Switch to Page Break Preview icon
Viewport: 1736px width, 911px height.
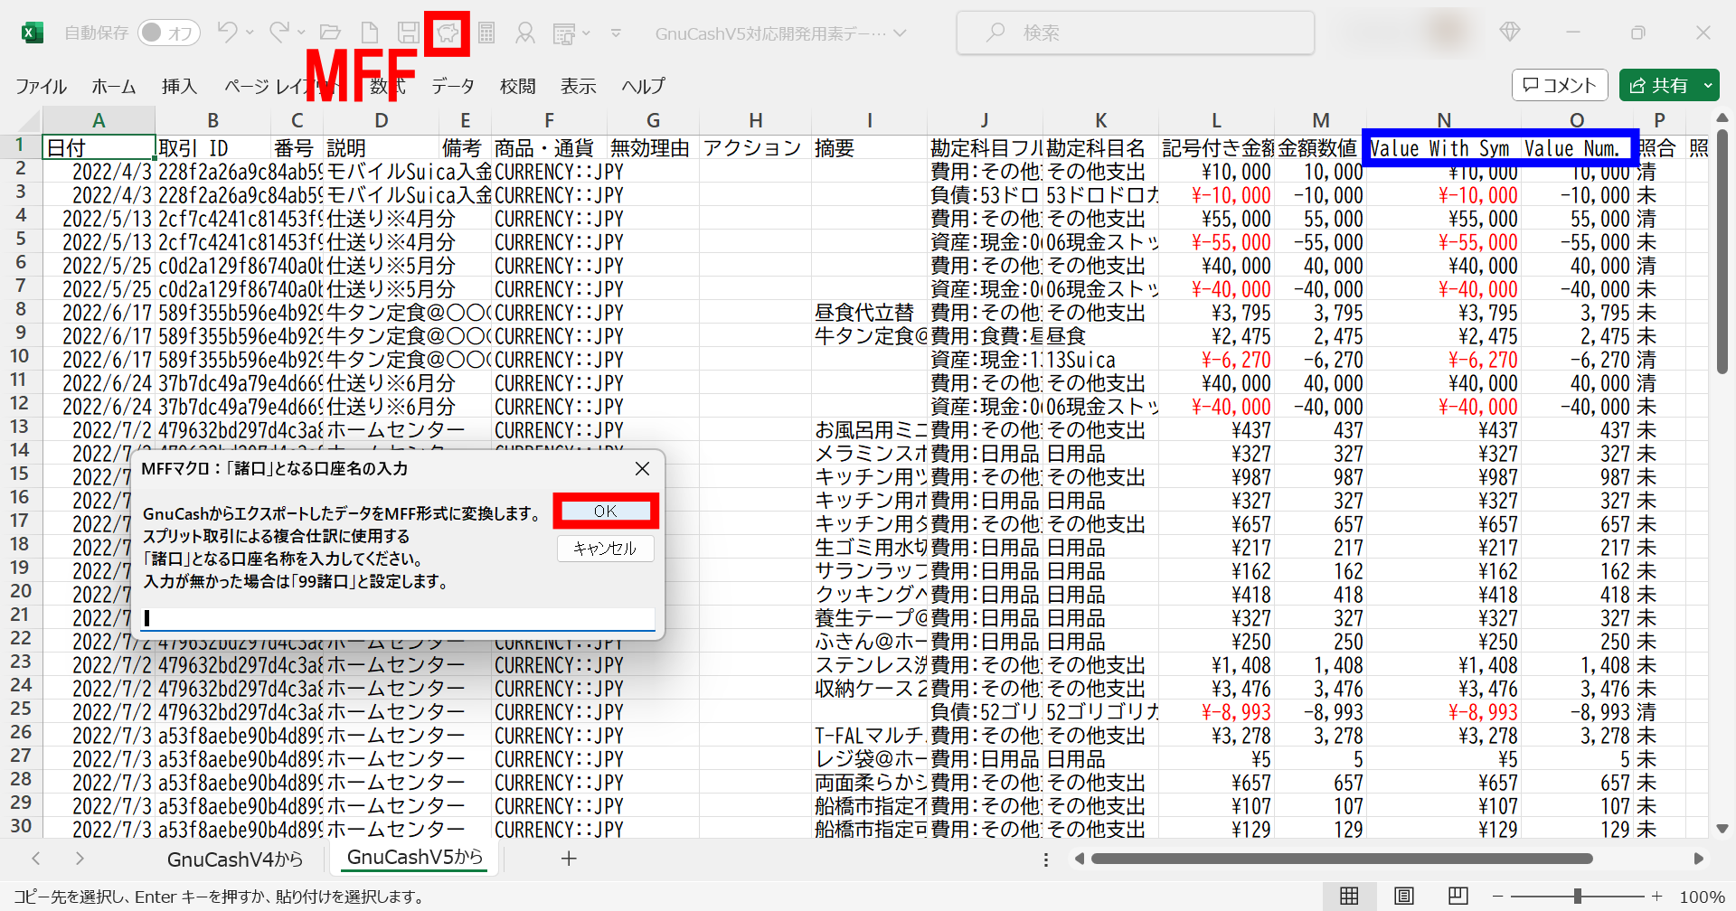click(1458, 896)
